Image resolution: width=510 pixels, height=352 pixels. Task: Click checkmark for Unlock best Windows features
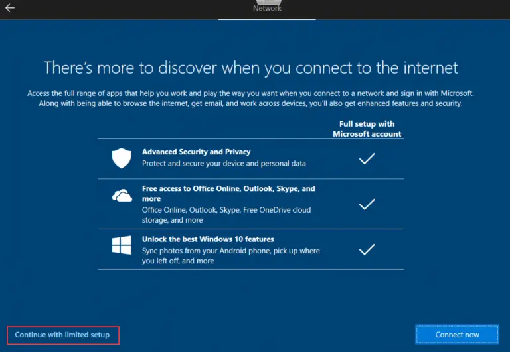(x=367, y=249)
